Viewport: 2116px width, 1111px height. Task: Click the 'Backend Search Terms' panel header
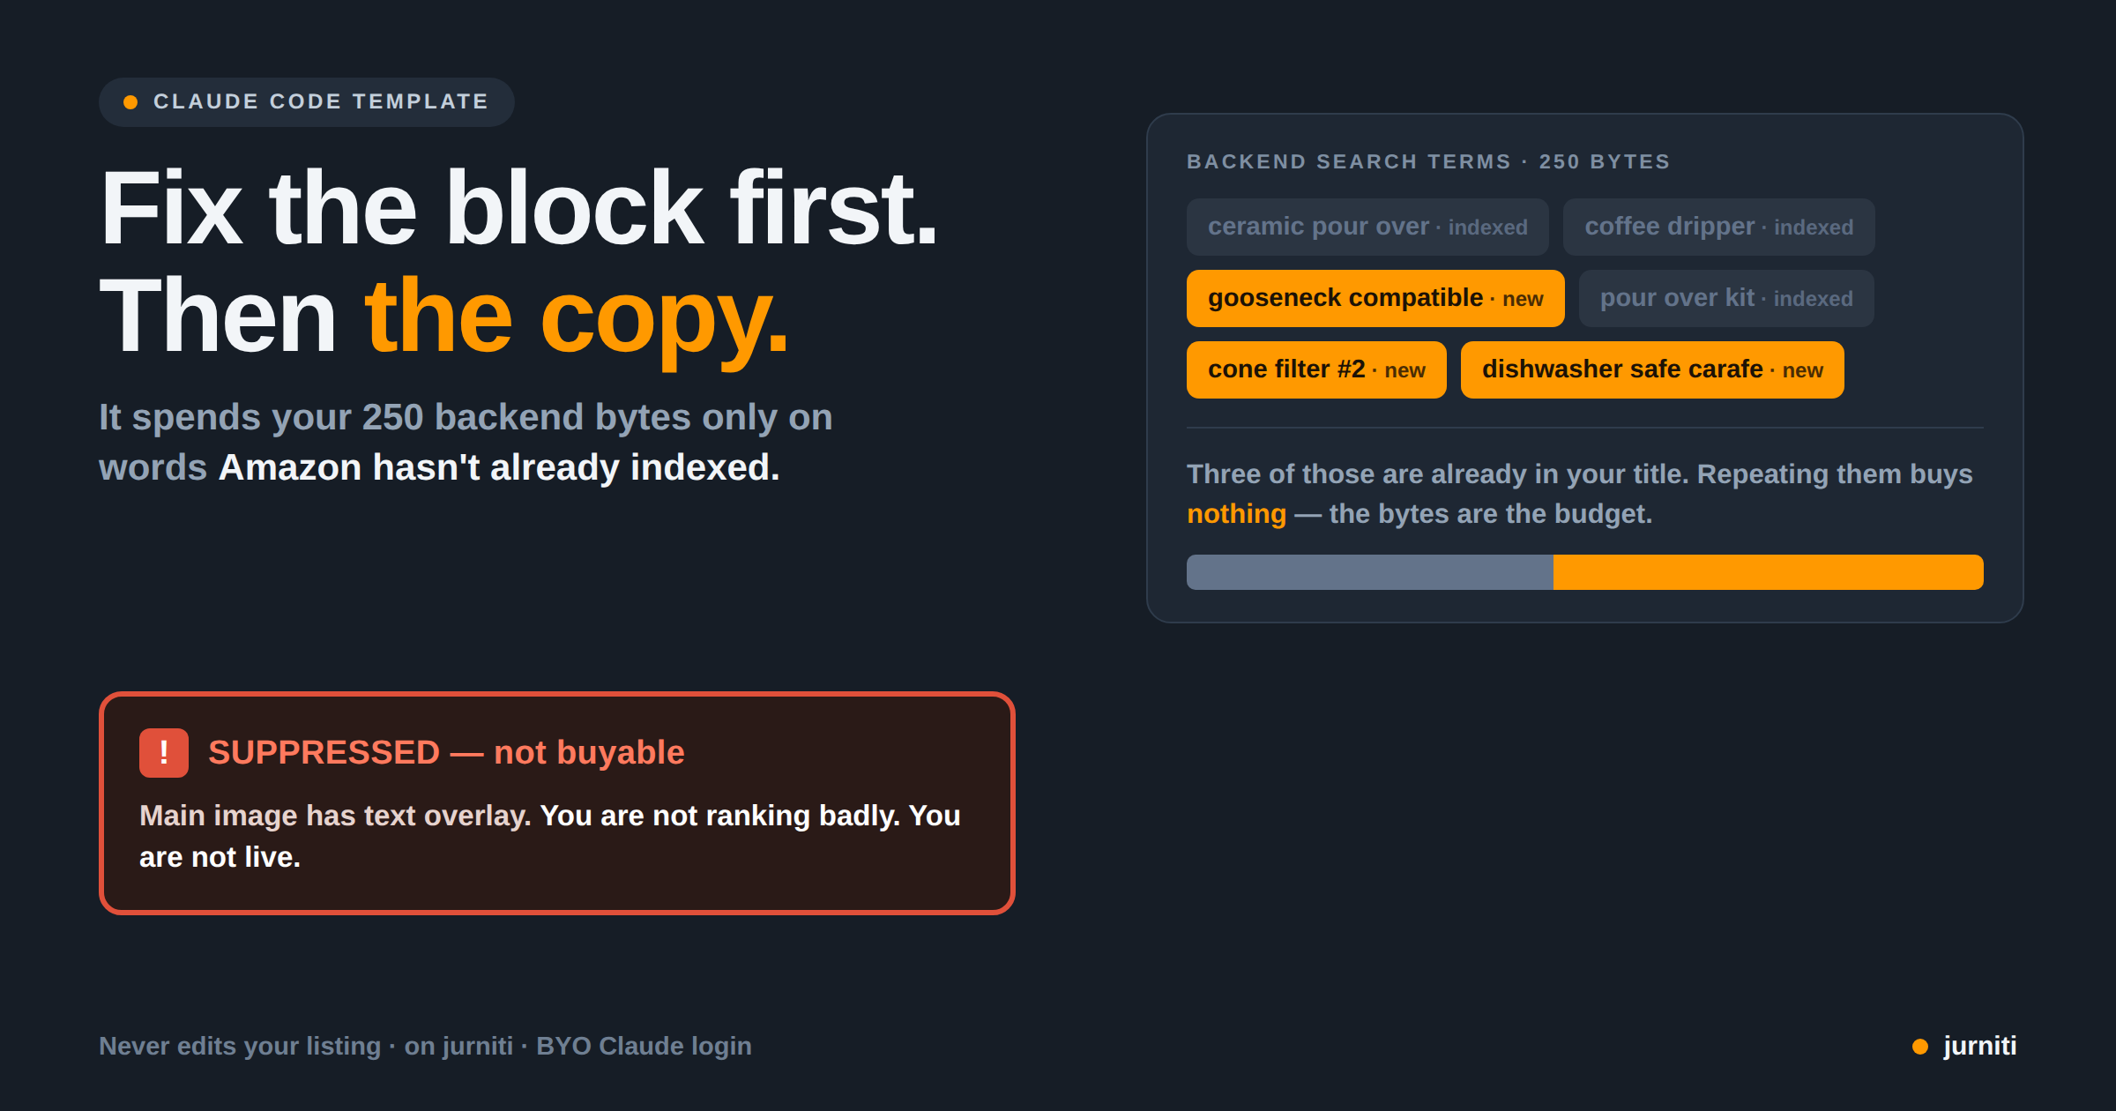(x=1428, y=161)
